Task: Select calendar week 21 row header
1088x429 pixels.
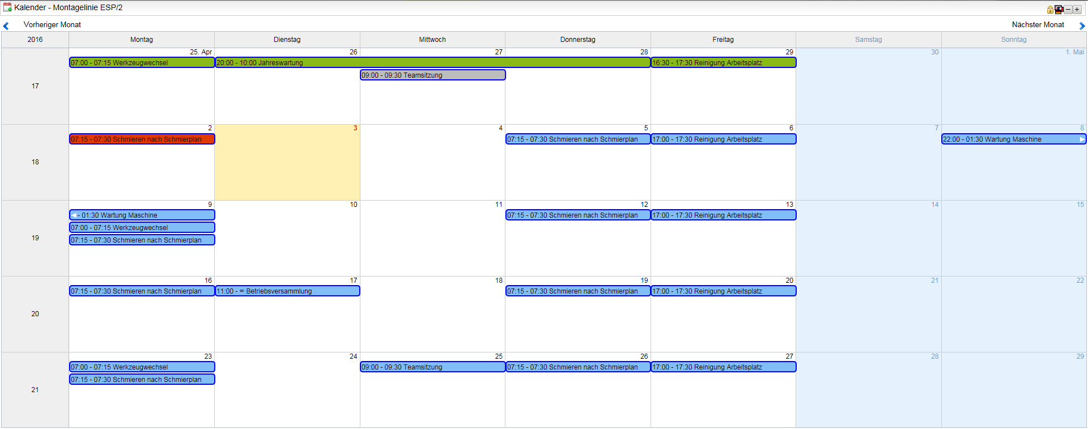Action: tap(35, 390)
